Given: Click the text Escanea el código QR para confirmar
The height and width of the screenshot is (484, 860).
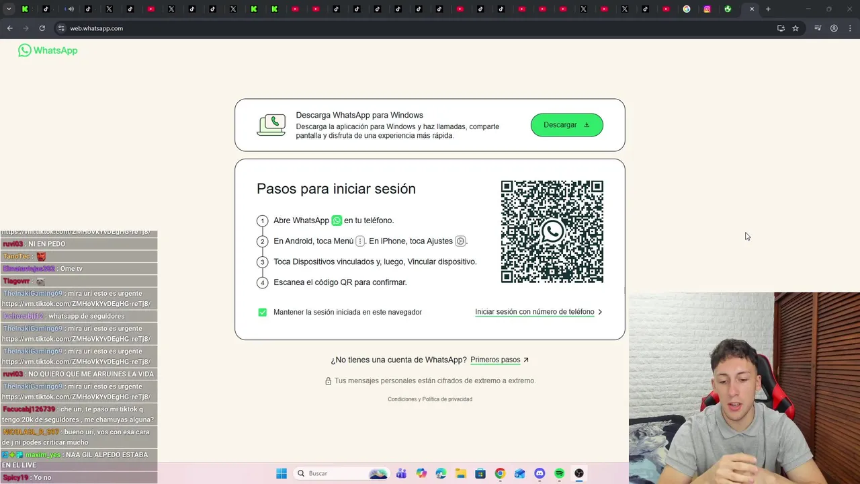Looking at the screenshot, I should tap(340, 282).
